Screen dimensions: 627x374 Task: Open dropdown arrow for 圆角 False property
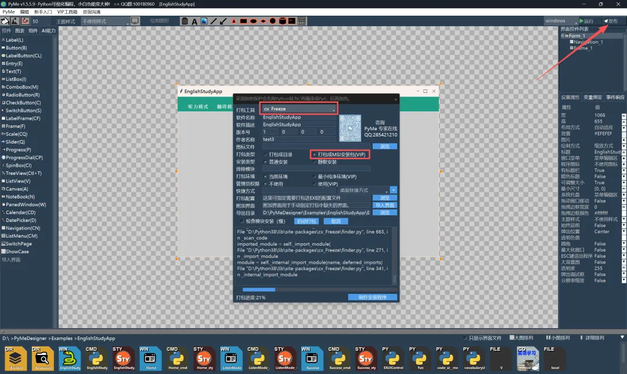pos(624,244)
